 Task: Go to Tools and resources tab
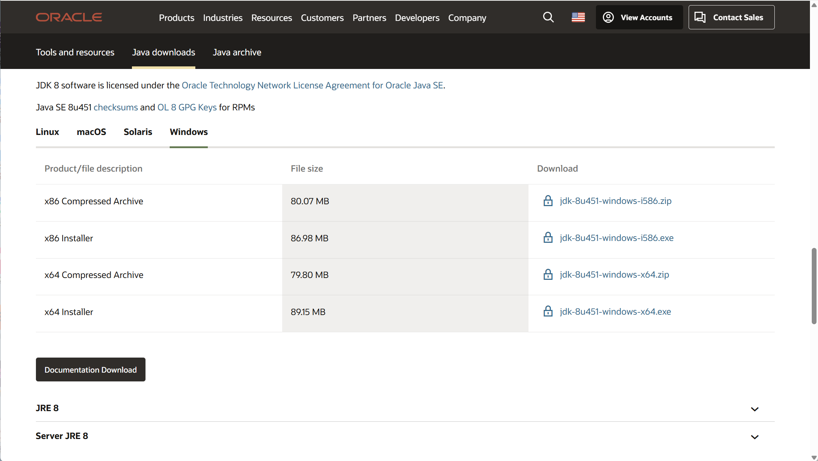75,52
